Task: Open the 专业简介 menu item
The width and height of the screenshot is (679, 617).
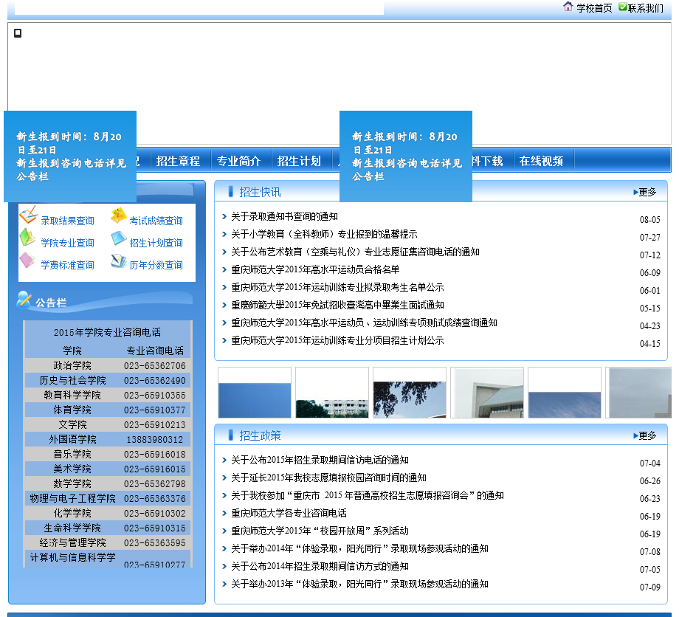Action: point(238,161)
